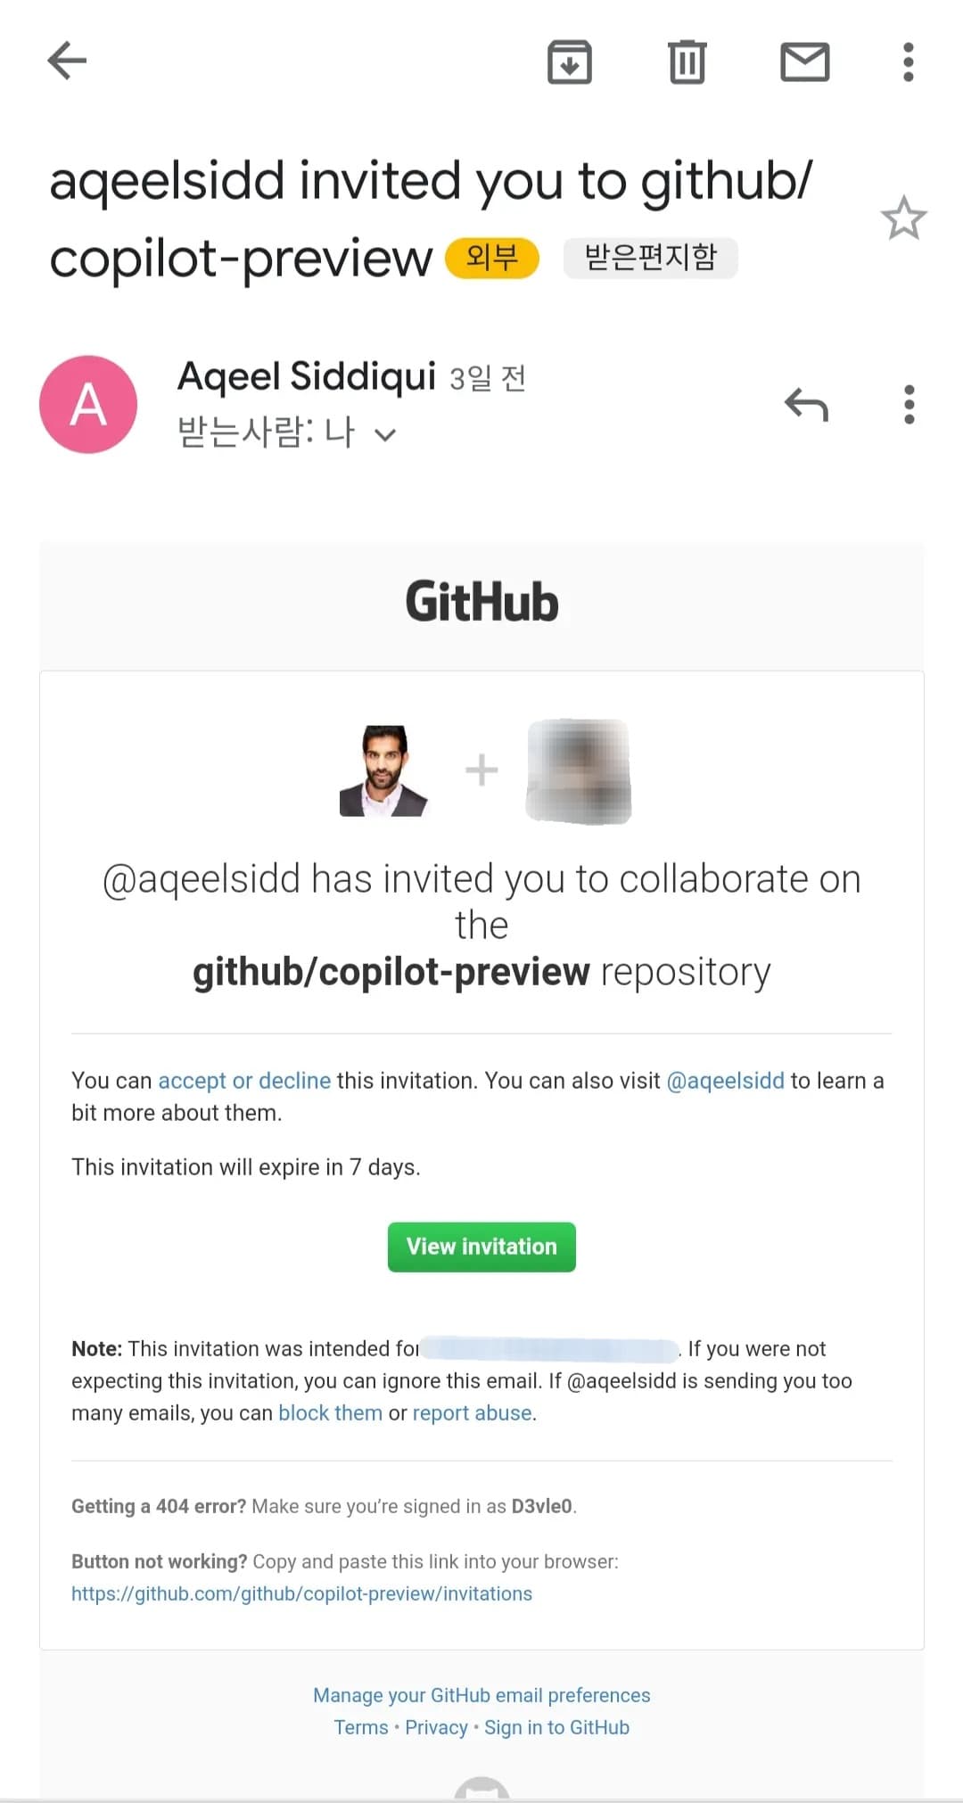Open the top-right overflow menu
The height and width of the screenshot is (1803, 963).
click(x=909, y=62)
